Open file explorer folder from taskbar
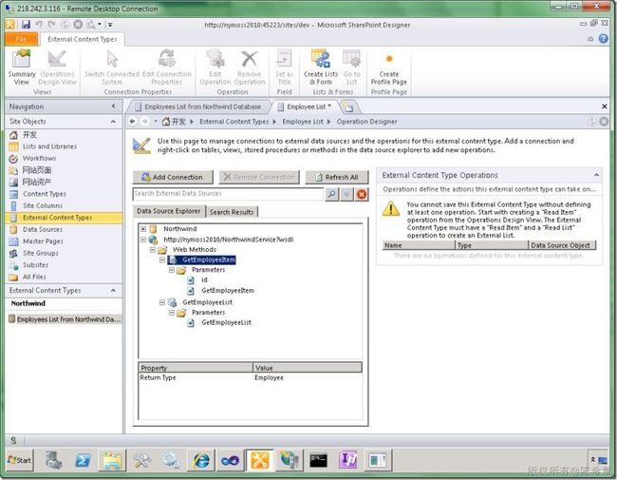The width and height of the screenshot is (617, 480). (x=112, y=460)
